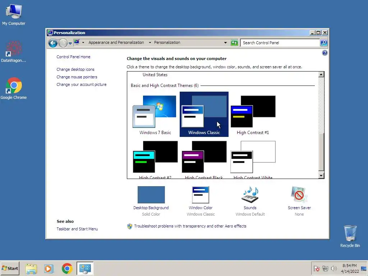Click the search magnifier icon
This screenshot has width=368, height=276.
point(324,43)
